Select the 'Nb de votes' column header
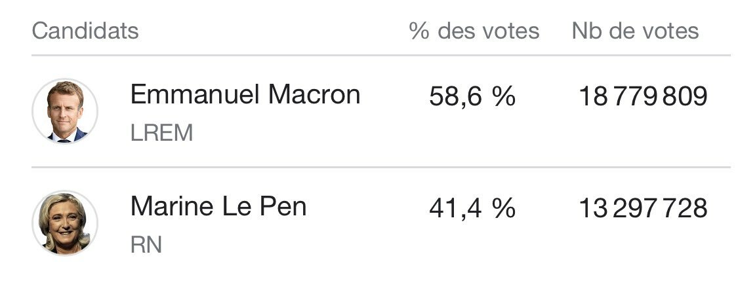 tap(635, 31)
